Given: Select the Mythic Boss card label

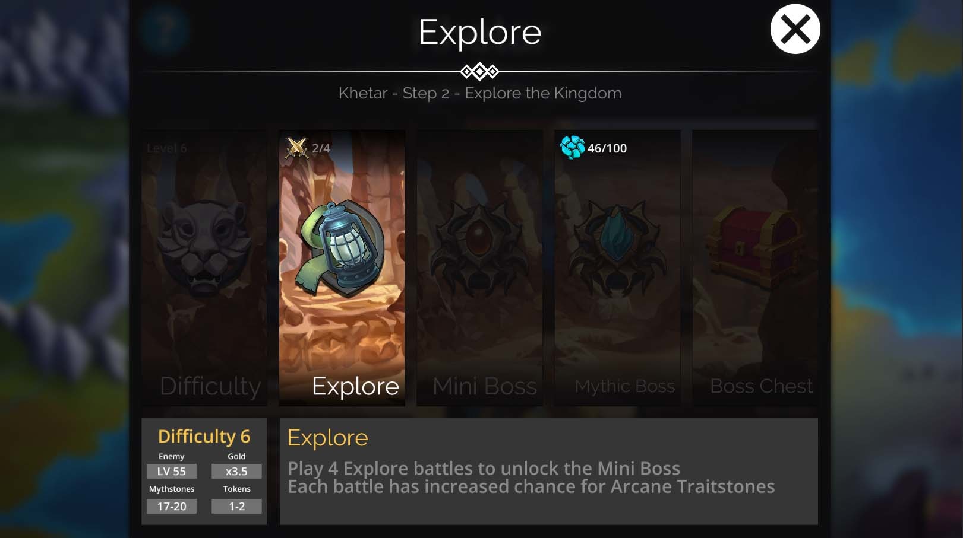Looking at the screenshot, I should (625, 387).
